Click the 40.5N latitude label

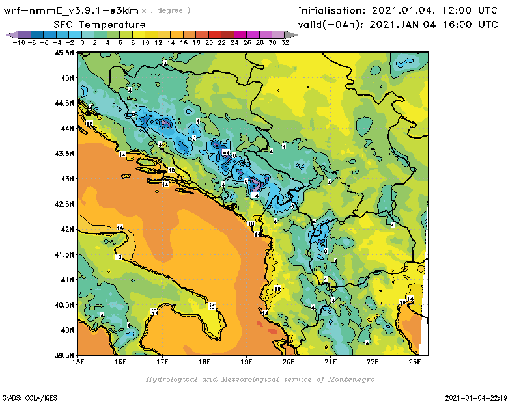click(64, 305)
